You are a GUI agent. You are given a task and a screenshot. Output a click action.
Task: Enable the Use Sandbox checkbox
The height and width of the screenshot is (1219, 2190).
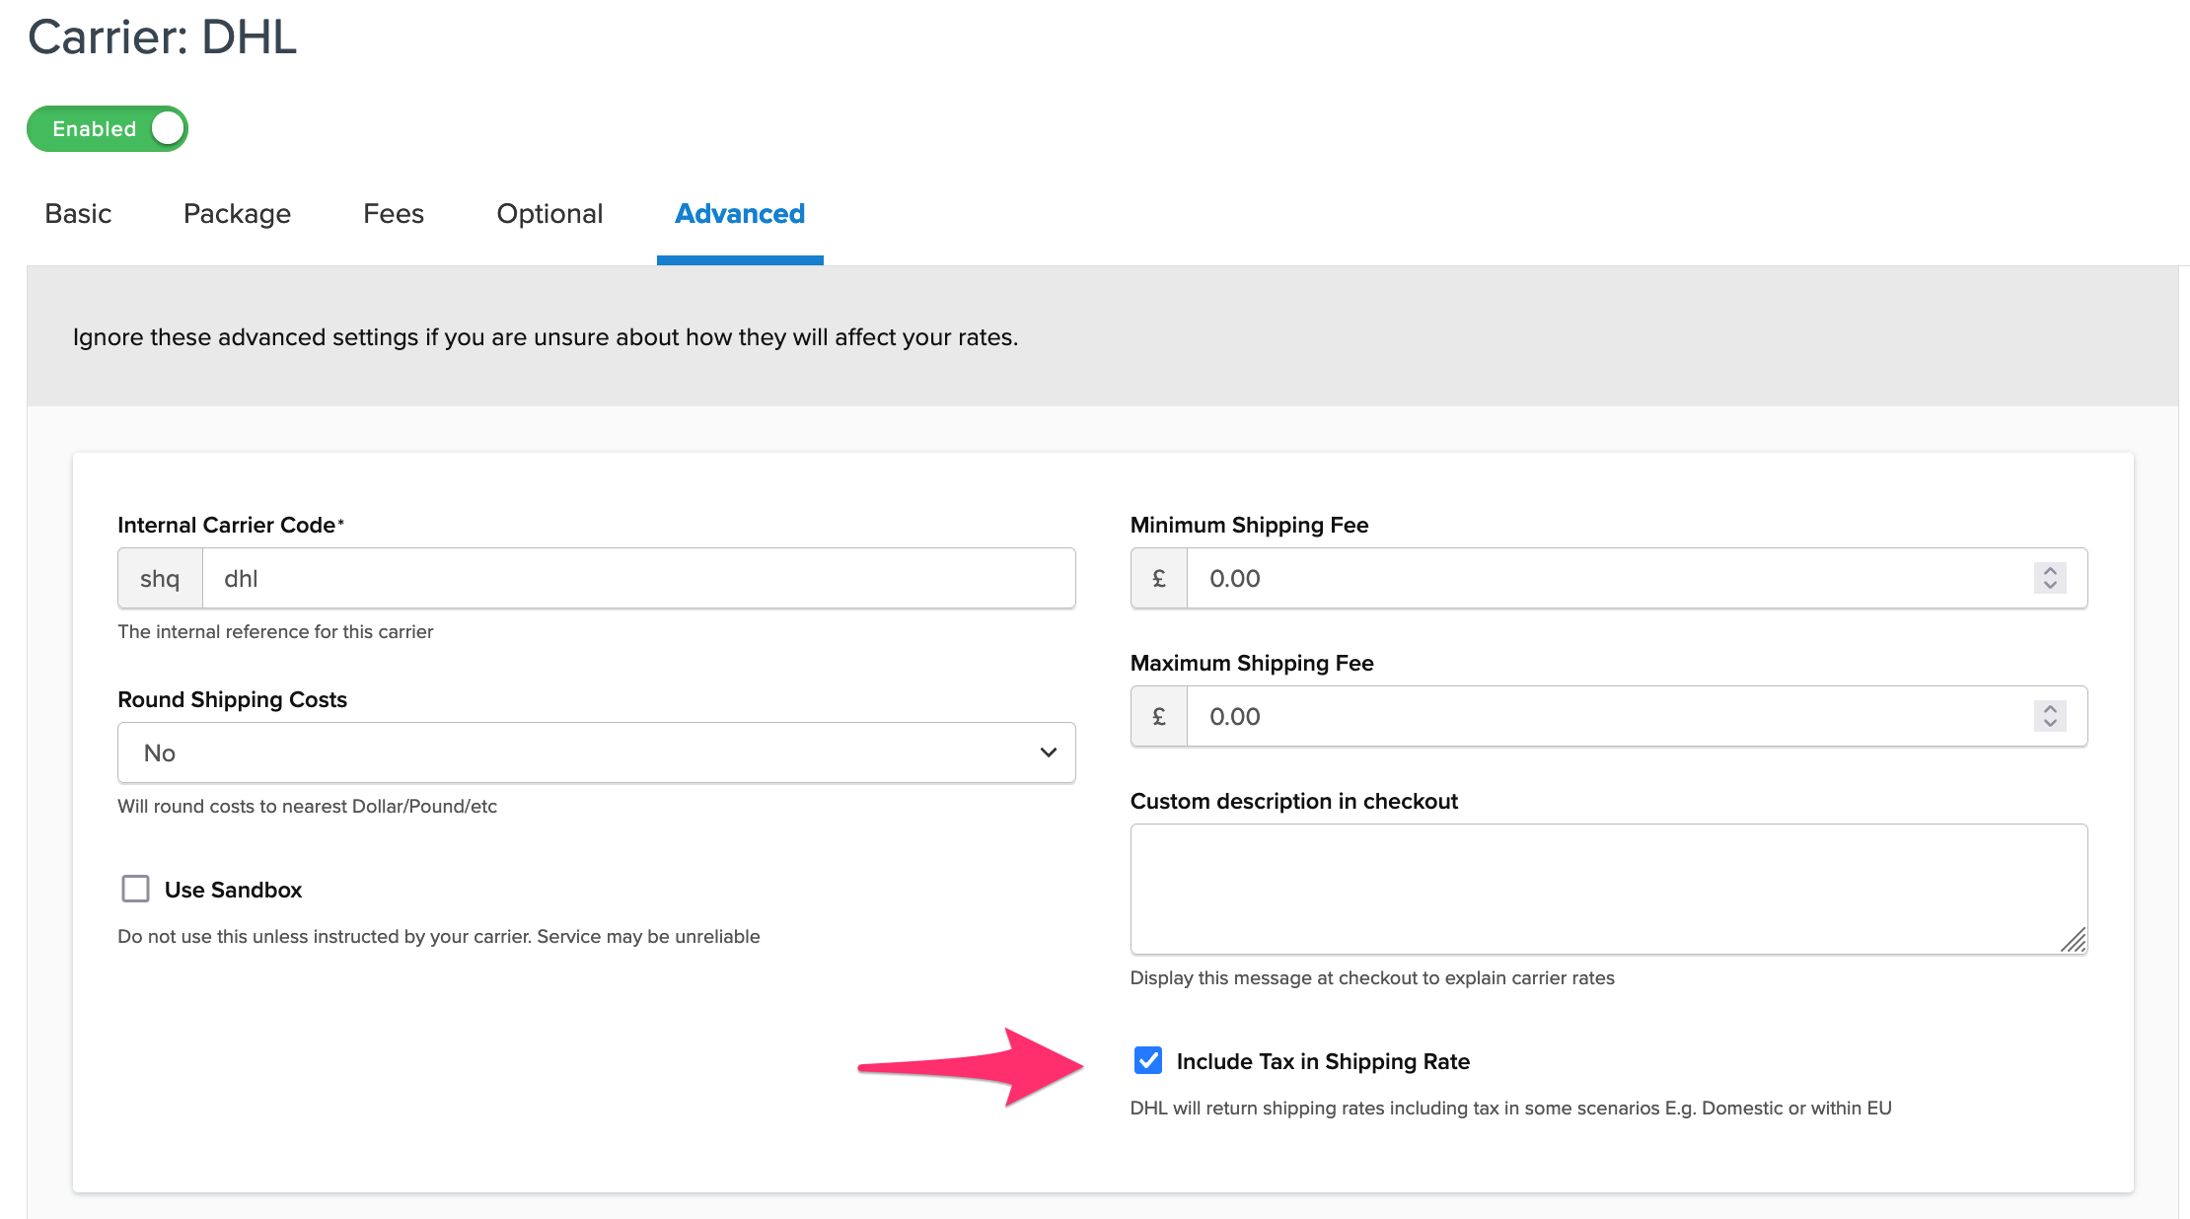135,889
